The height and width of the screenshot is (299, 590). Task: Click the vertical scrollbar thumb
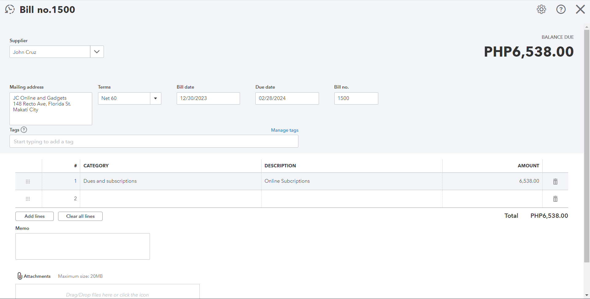point(587,146)
